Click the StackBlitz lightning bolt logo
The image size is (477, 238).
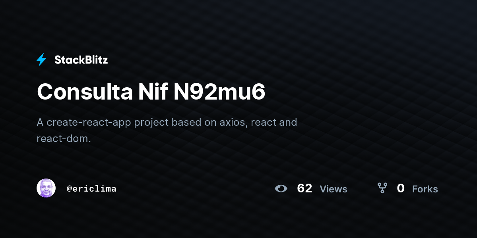(41, 59)
